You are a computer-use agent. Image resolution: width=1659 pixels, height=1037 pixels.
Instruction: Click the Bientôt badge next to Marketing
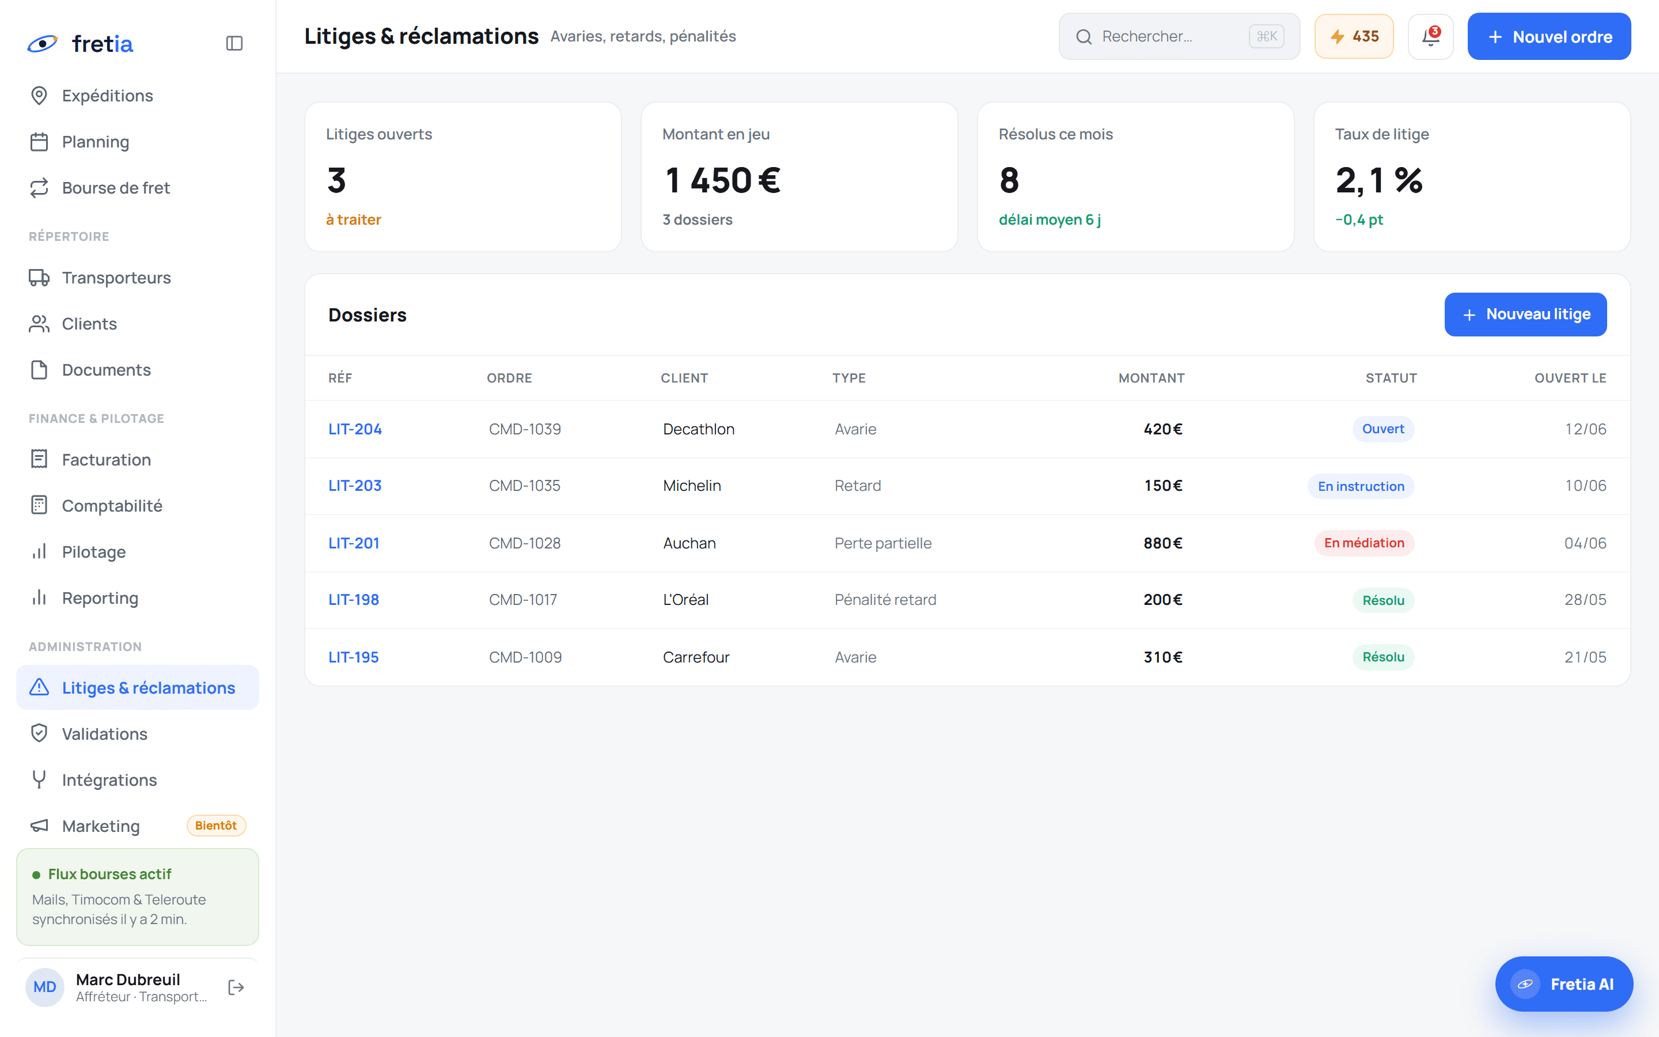216,825
